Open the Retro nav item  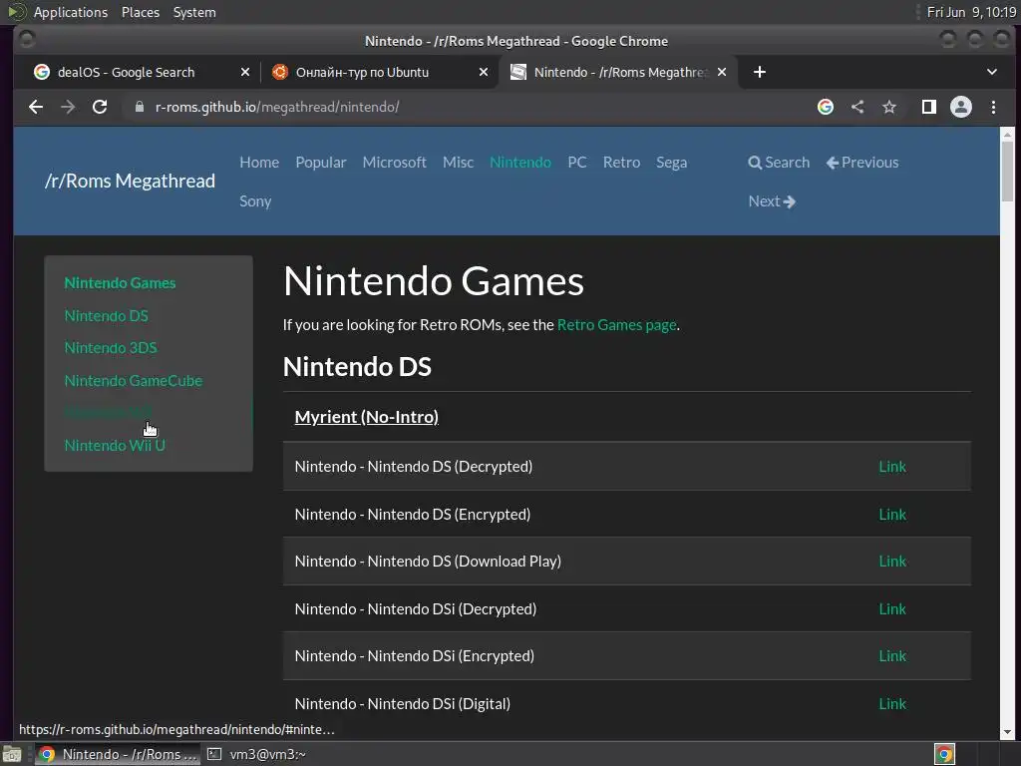(x=621, y=163)
